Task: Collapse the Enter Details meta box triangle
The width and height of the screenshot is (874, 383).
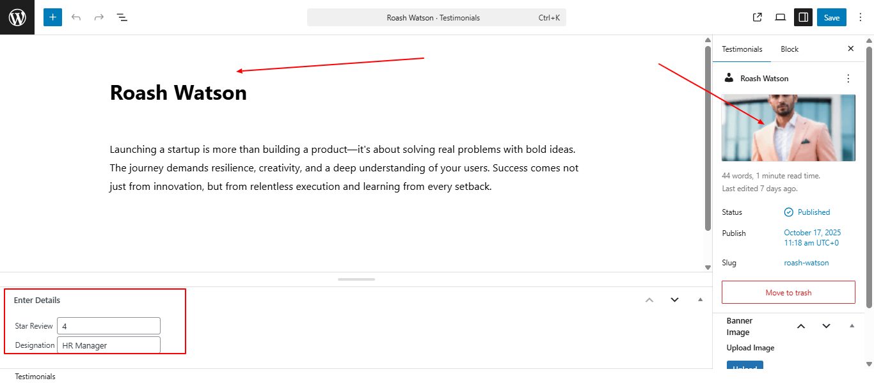Action: click(x=700, y=299)
